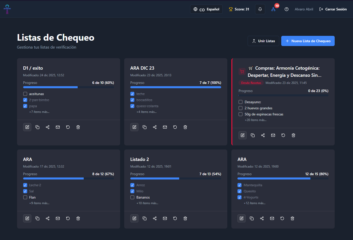This screenshot has height=240, width=353.
Task: Click Cerrar Sesión to log out
Action: tap(333, 9)
